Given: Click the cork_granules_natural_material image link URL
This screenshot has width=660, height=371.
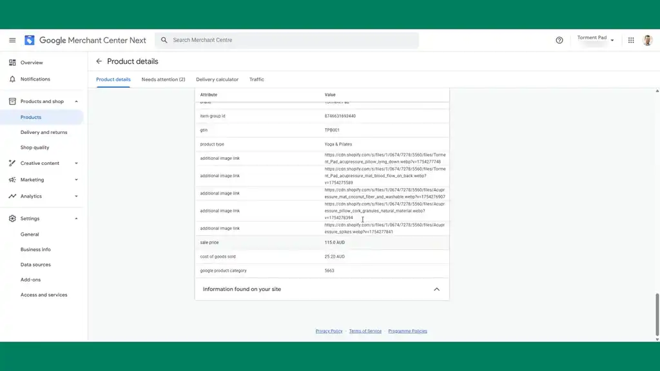Looking at the screenshot, I should 385,211.
